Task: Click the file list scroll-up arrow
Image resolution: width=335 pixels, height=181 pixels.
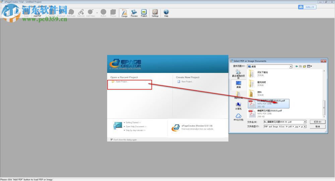Action: [324, 71]
